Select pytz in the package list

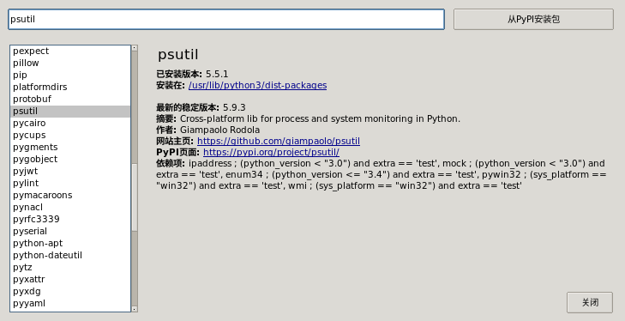(x=70, y=267)
